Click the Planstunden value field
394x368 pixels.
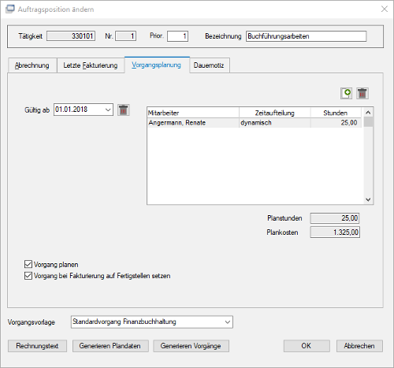click(x=335, y=218)
